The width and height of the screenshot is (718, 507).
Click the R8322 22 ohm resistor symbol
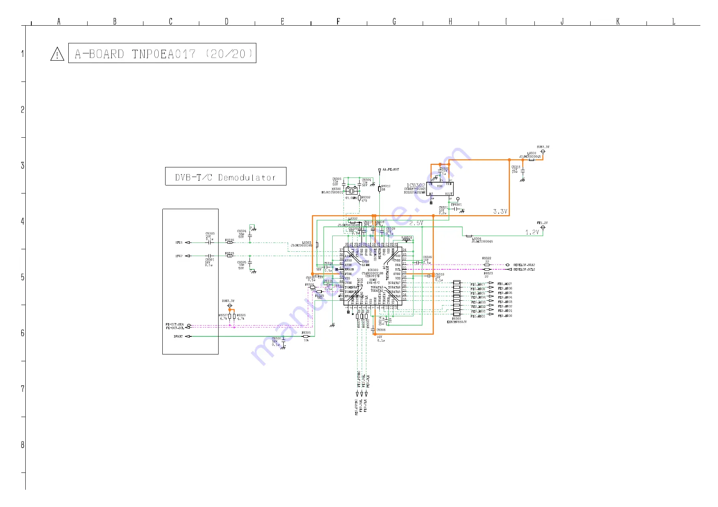pos(487,265)
